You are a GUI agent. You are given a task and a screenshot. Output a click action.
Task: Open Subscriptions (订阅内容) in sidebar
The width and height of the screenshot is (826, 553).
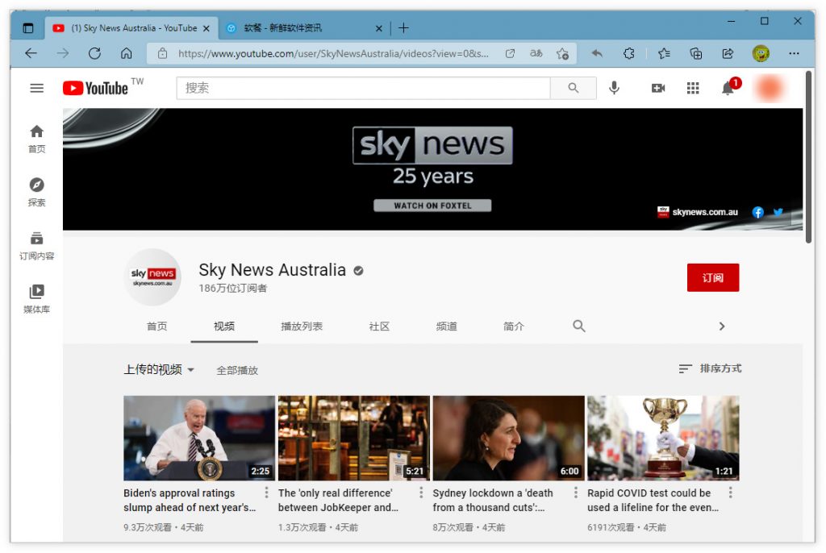click(36, 245)
